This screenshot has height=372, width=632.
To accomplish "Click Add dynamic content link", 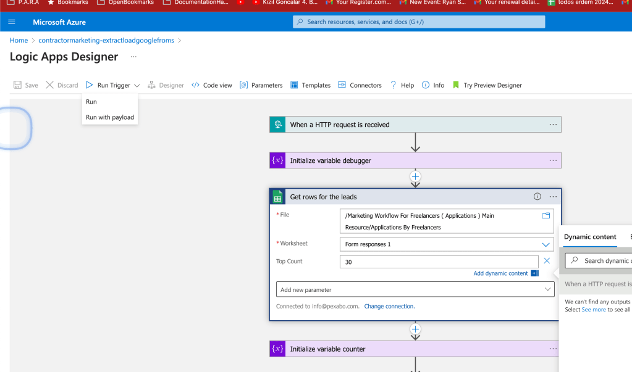I will pos(500,273).
